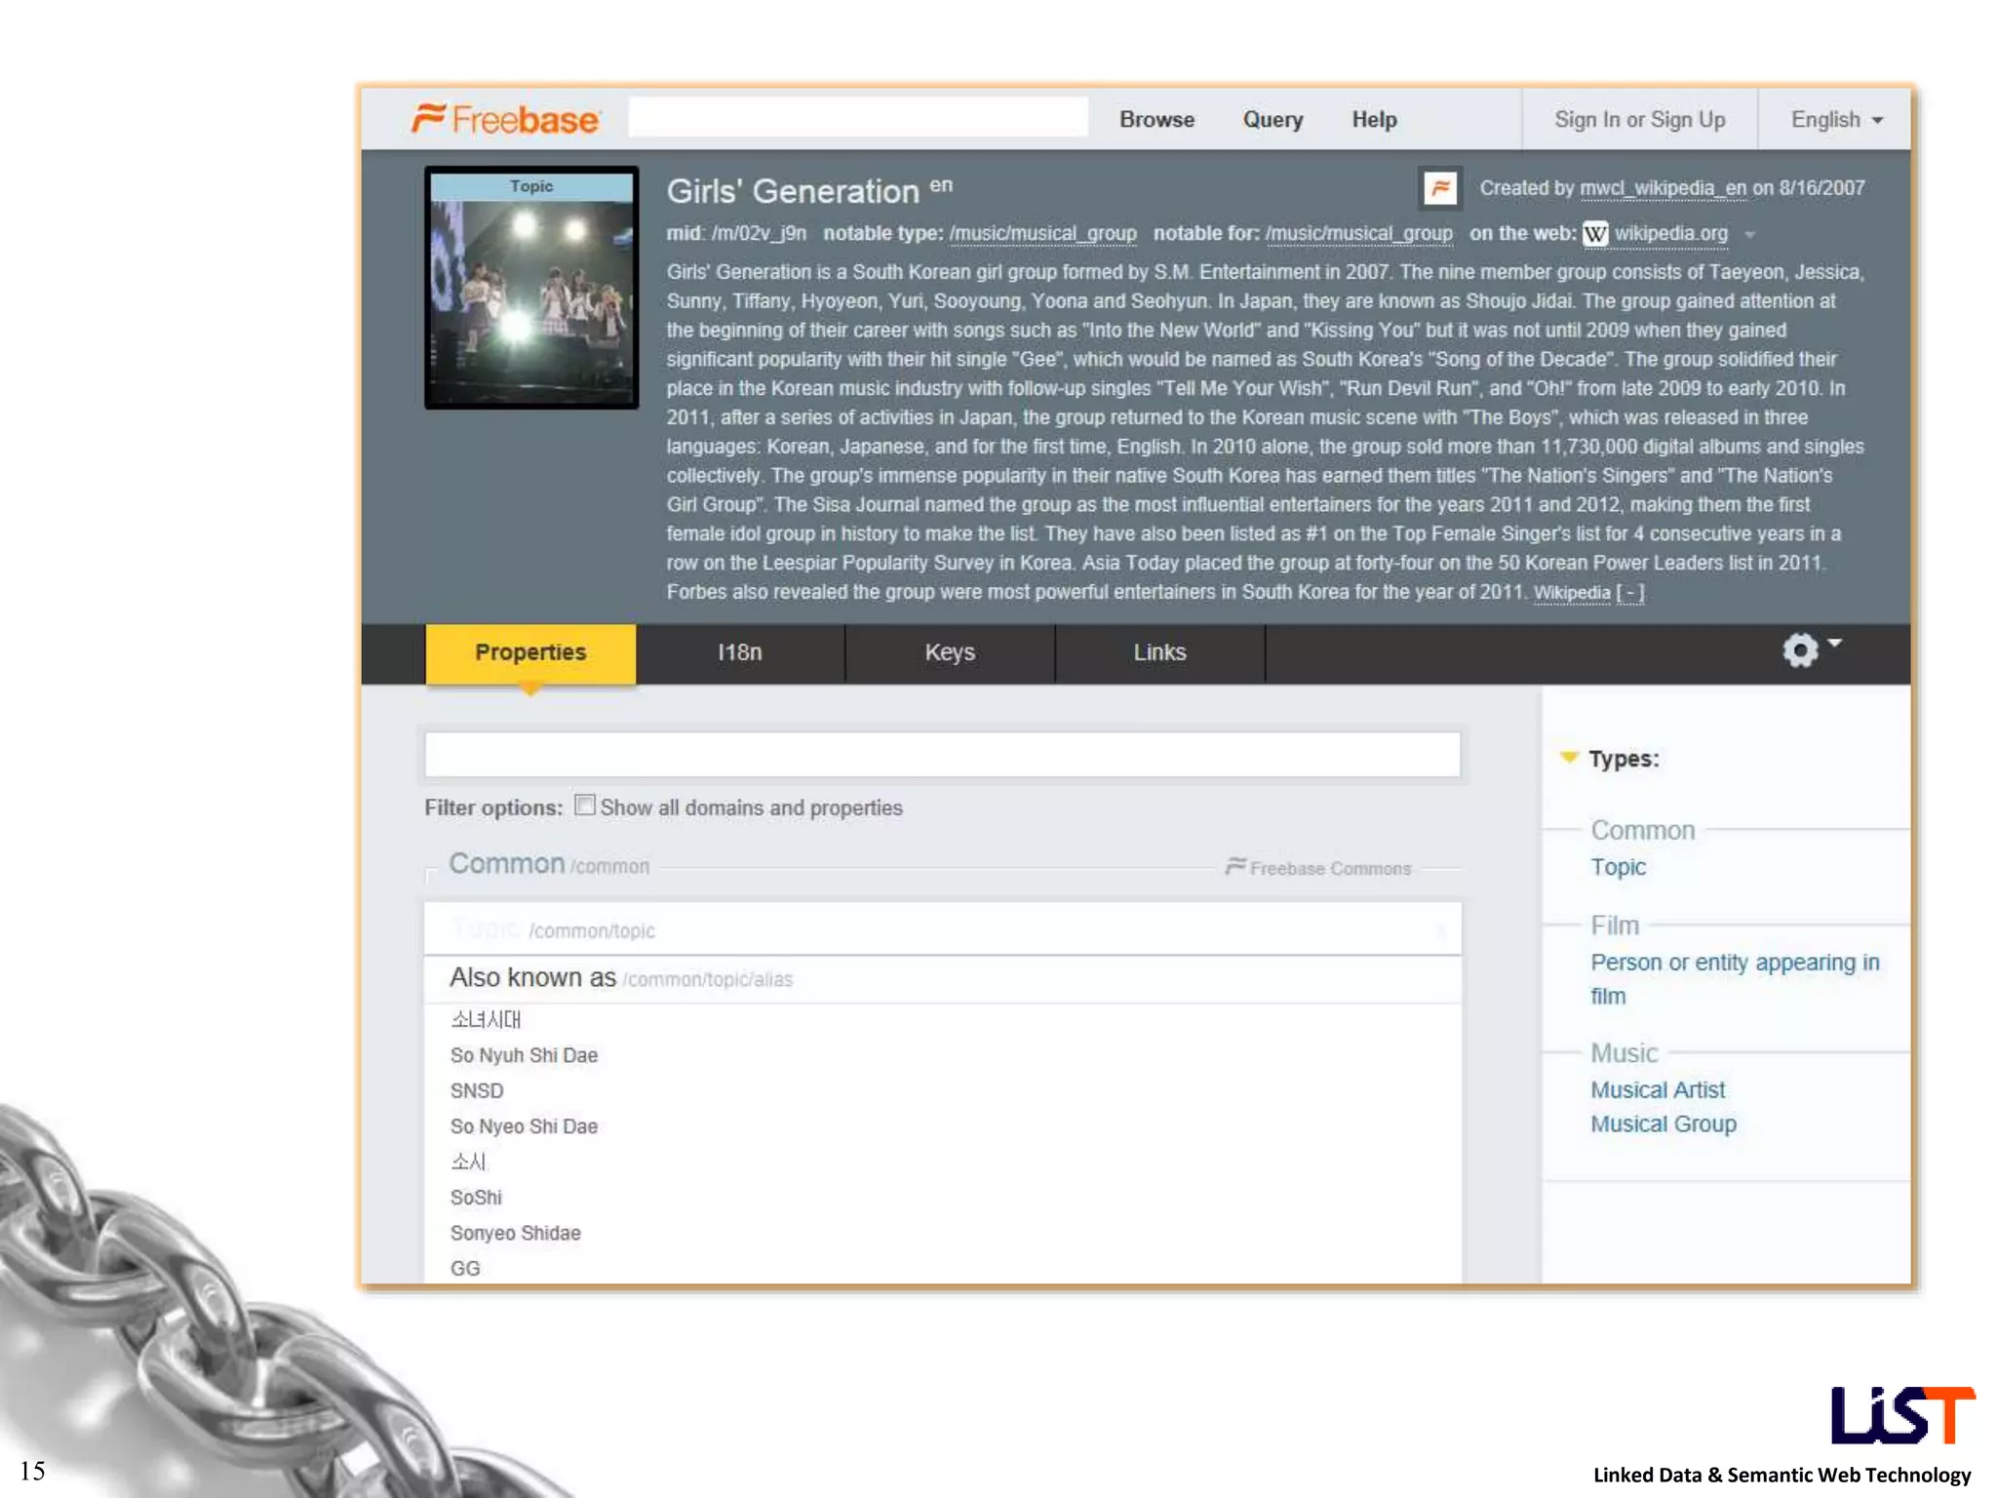The height and width of the screenshot is (1498, 1997).
Task: Click the top search input field
Action: (858, 117)
